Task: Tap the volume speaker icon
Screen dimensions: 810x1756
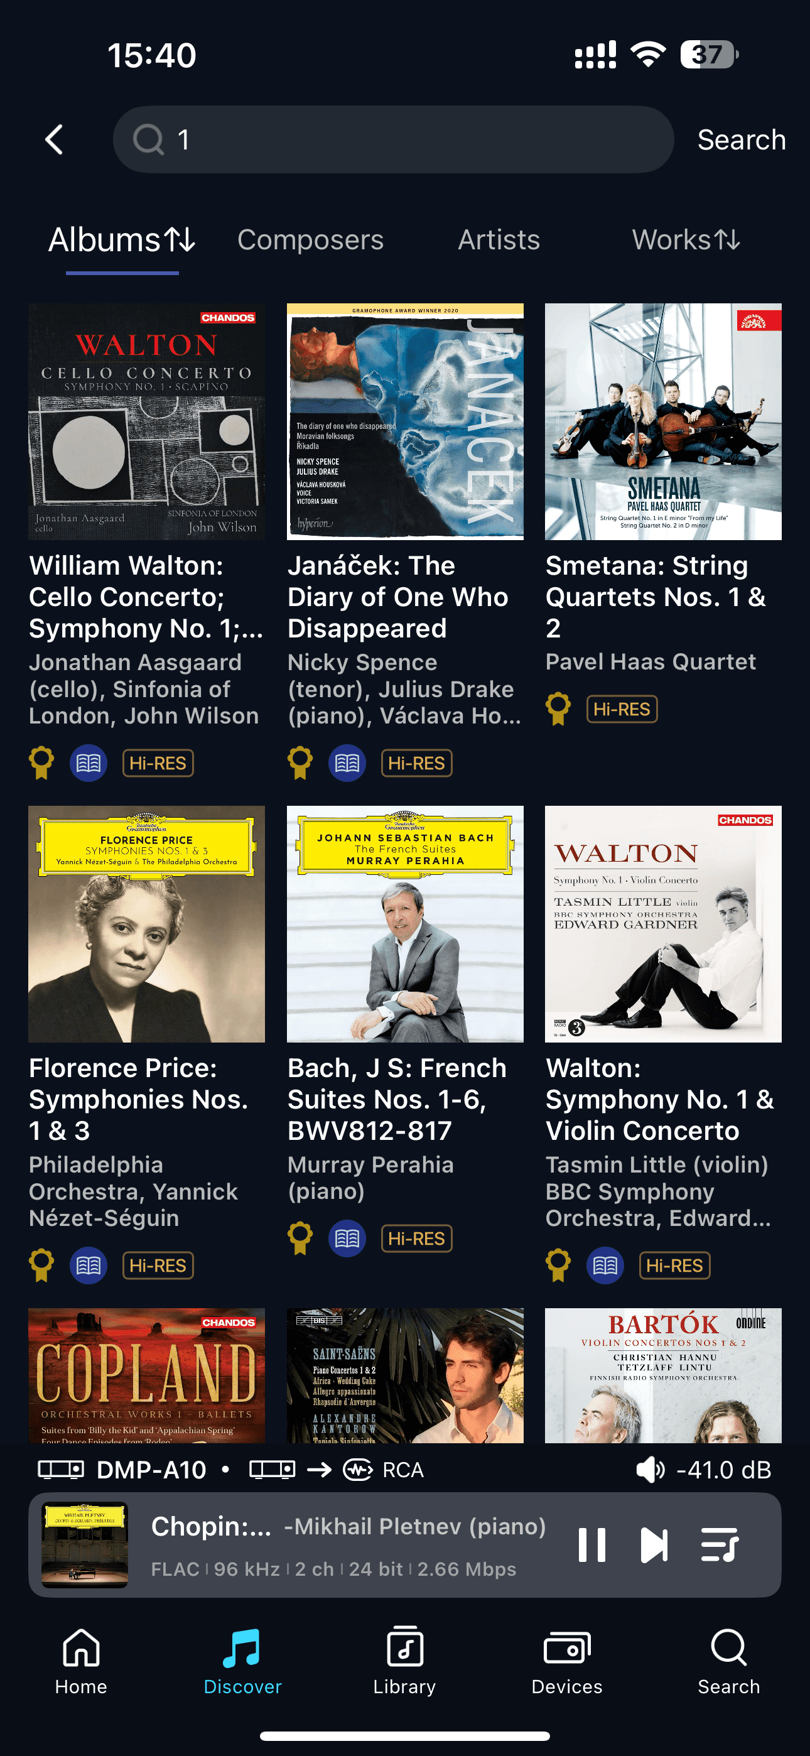Action: [x=650, y=1470]
